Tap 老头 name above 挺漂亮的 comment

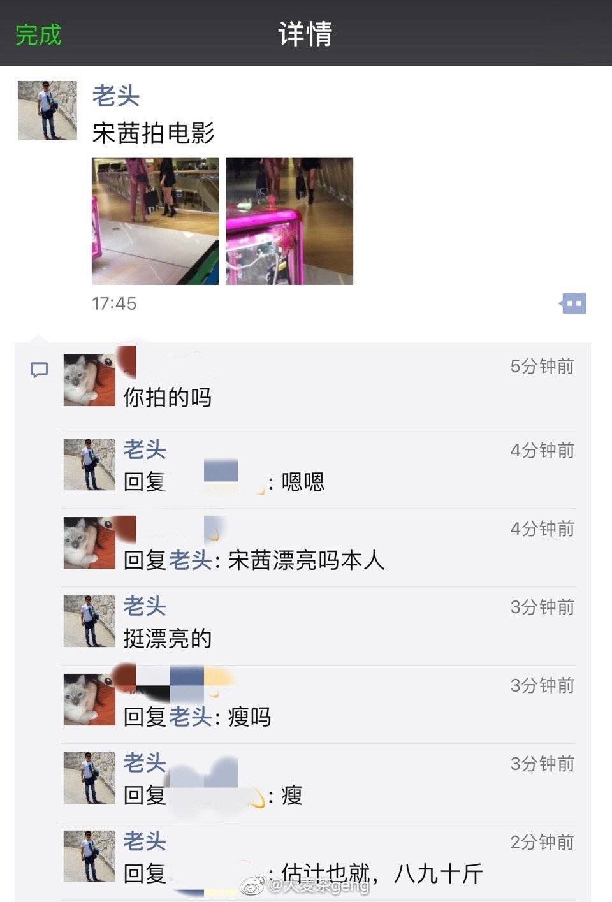pos(145,606)
